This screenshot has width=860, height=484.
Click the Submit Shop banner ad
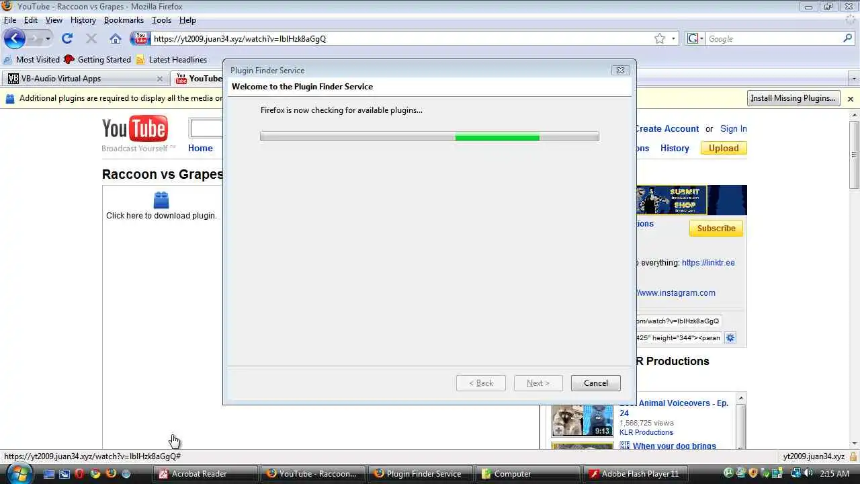(x=691, y=200)
